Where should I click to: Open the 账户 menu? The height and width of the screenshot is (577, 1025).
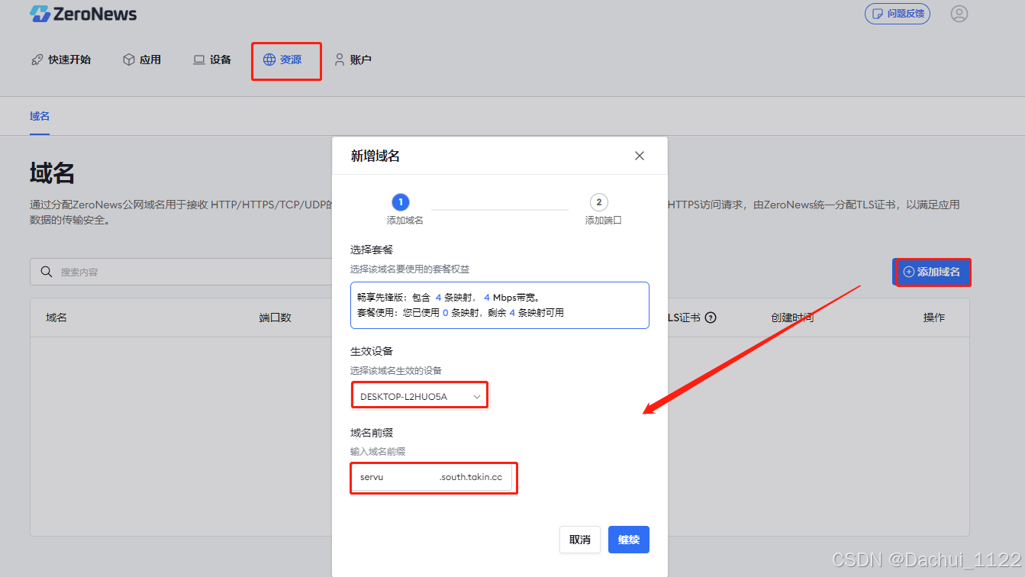click(x=353, y=60)
